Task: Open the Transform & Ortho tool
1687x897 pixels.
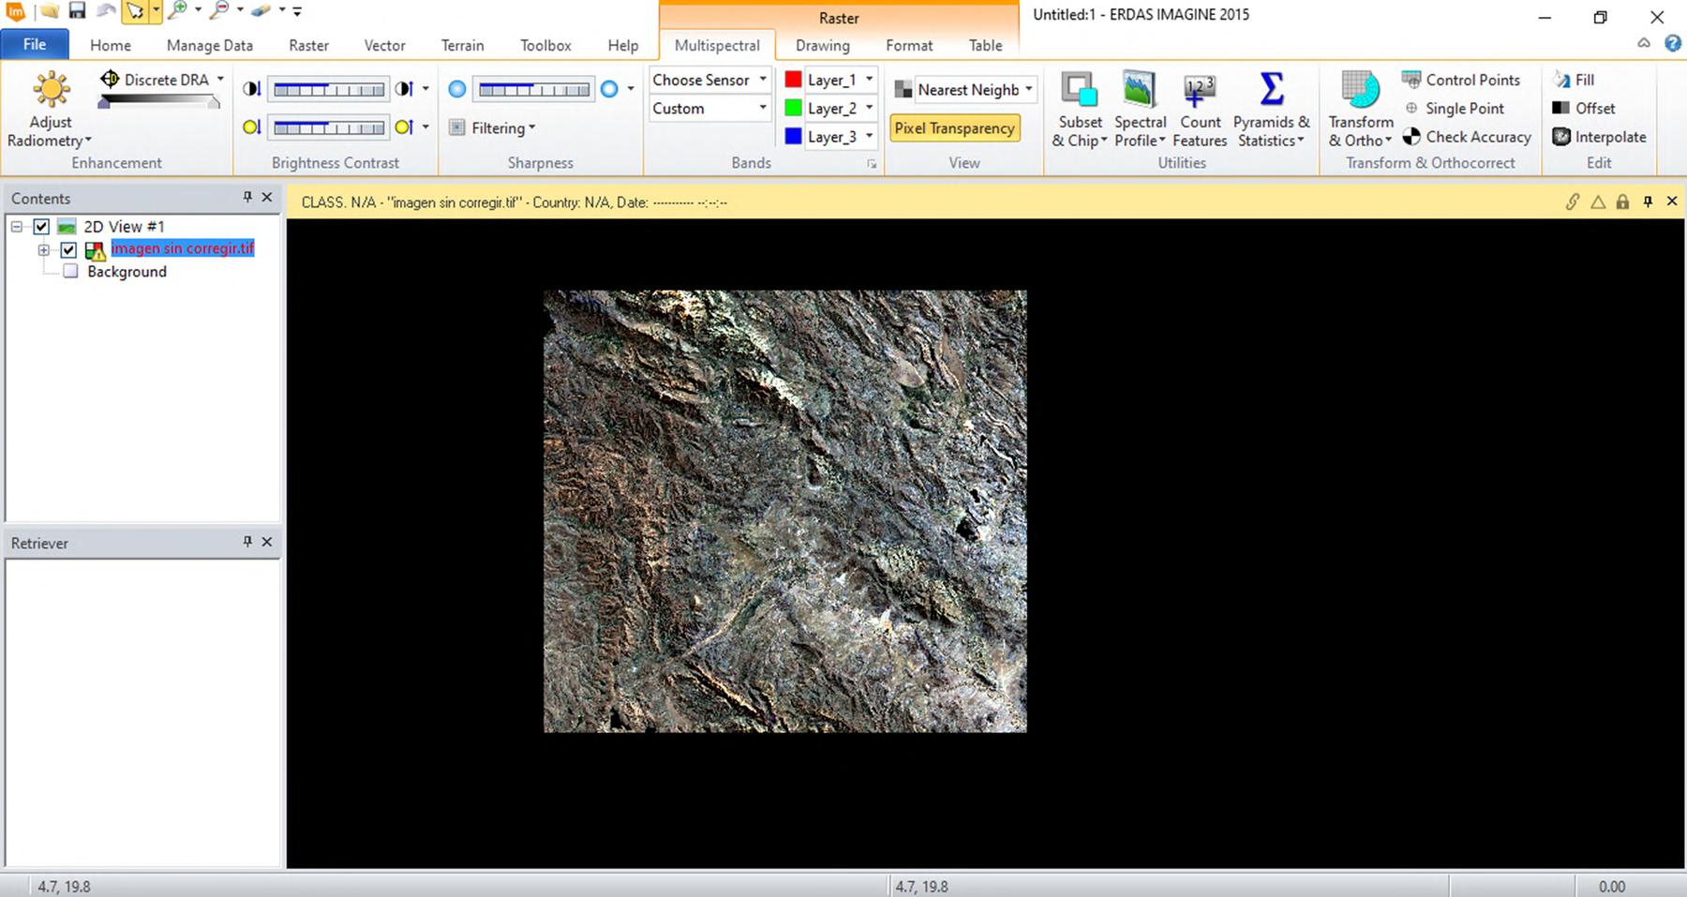Action: click(x=1361, y=110)
